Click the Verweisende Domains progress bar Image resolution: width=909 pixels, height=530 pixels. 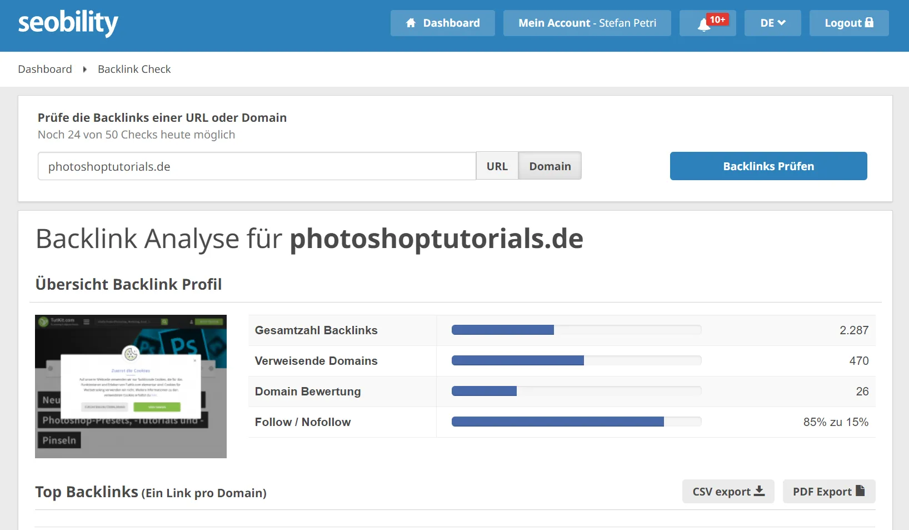tap(576, 360)
